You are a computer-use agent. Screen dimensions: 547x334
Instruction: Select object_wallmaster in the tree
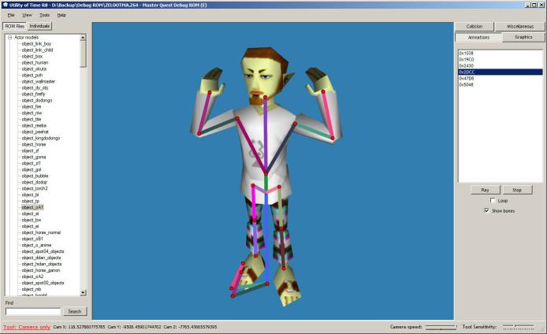[39, 82]
